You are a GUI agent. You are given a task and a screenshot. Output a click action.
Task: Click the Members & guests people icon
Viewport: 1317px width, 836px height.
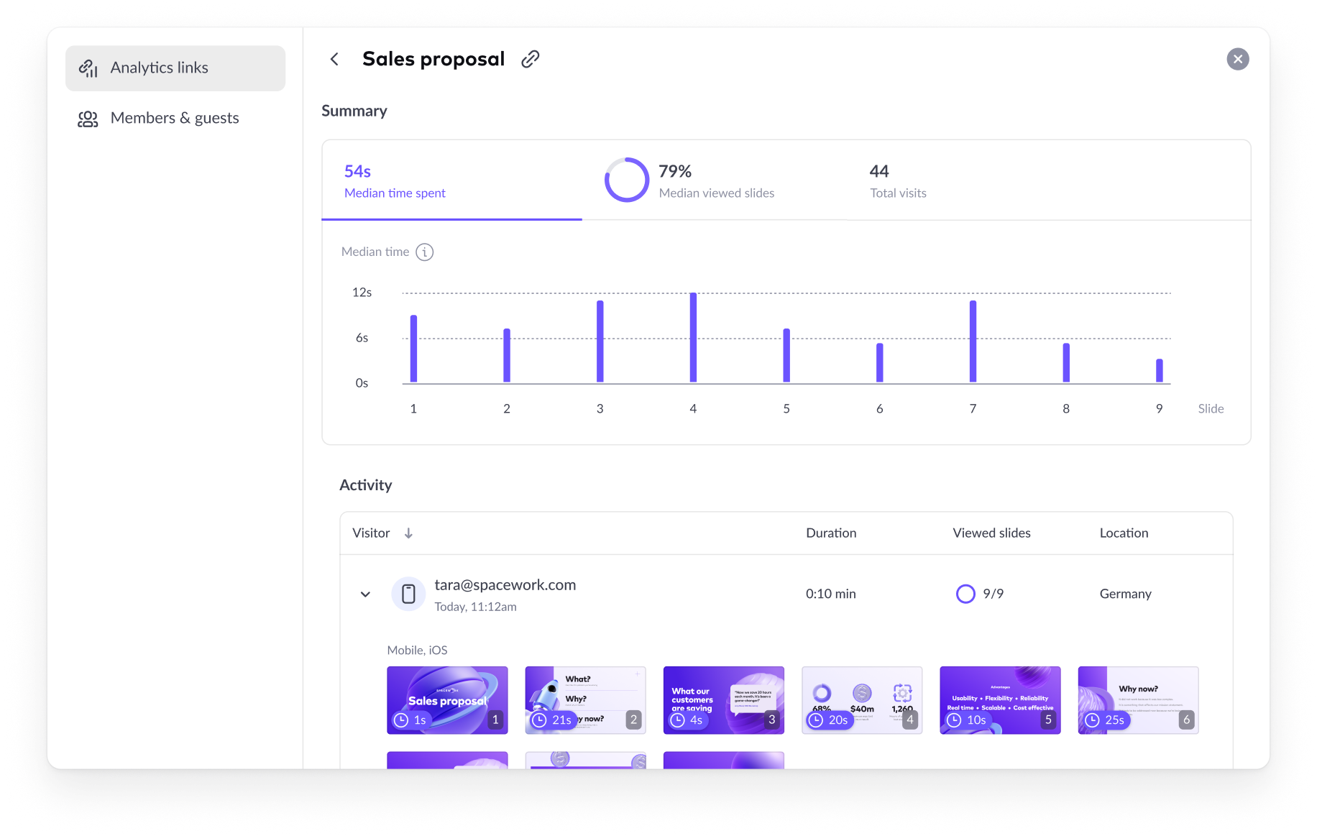pyautogui.click(x=88, y=119)
